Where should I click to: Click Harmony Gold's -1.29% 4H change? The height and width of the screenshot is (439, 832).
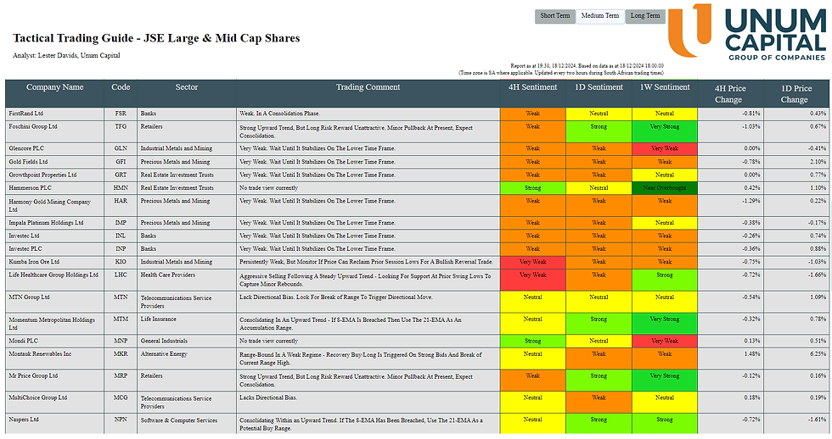click(x=750, y=201)
